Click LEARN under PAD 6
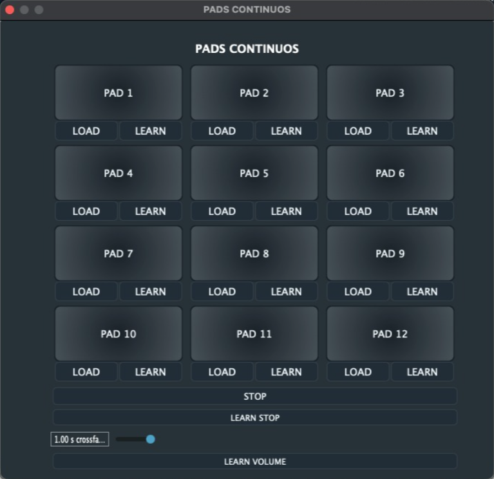494x479 pixels. [422, 211]
